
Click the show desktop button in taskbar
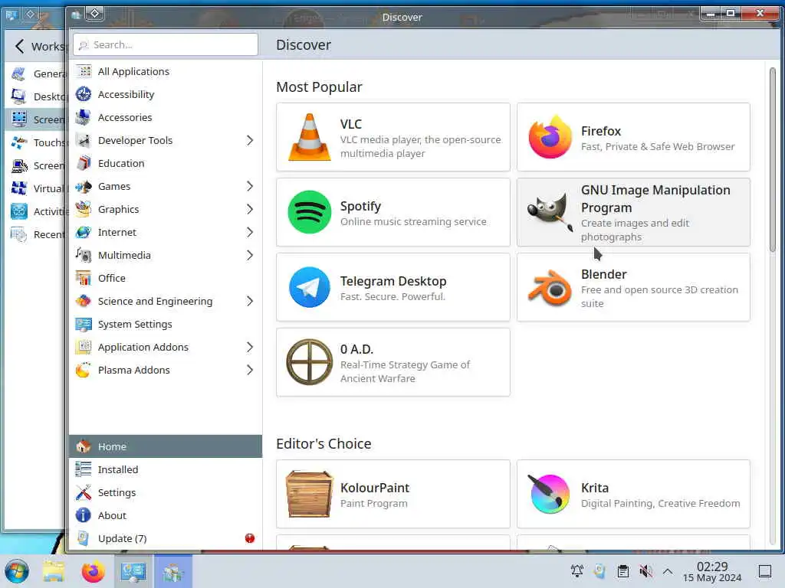point(764,571)
